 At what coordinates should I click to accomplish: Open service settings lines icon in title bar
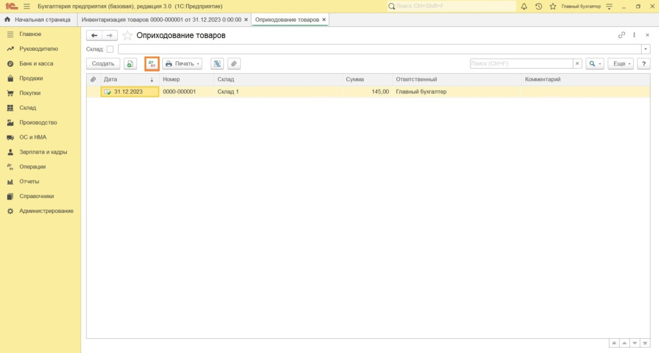pyautogui.click(x=609, y=6)
